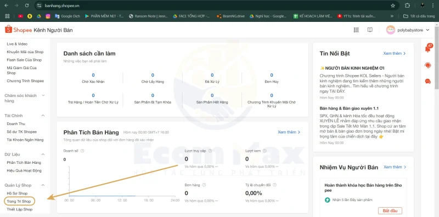
Task: Open the Google Drive bookmark icon
Action: (39, 16)
